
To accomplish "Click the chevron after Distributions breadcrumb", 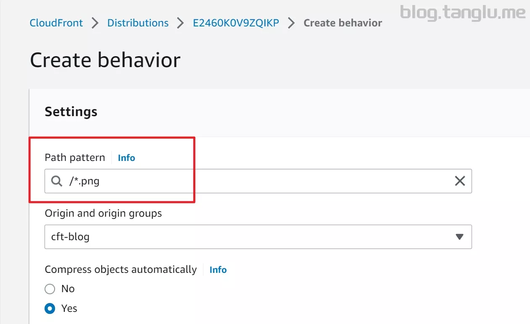I will coord(181,23).
